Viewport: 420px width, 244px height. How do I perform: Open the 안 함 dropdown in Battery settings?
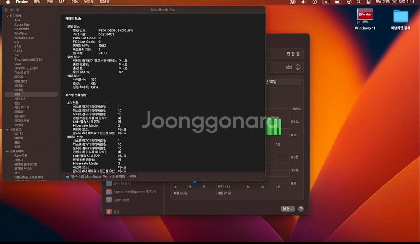[x=293, y=54]
